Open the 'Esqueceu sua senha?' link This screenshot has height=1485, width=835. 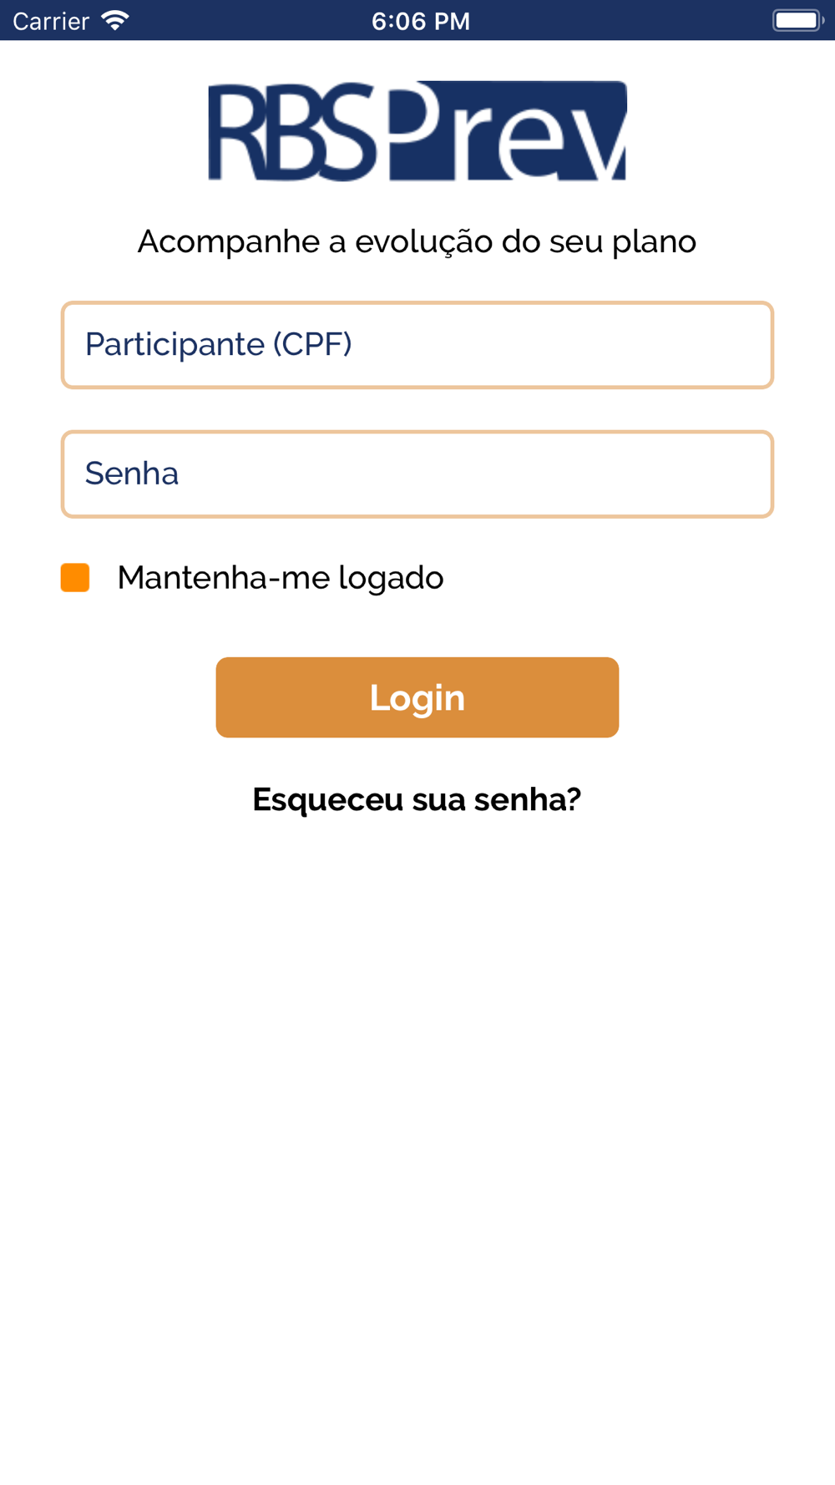[x=417, y=799]
